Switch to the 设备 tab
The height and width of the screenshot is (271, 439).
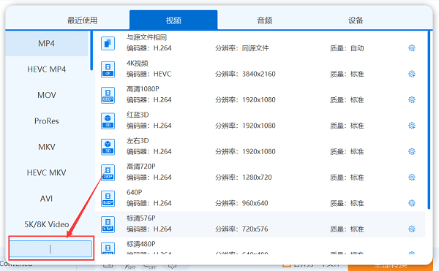coord(356,20)
